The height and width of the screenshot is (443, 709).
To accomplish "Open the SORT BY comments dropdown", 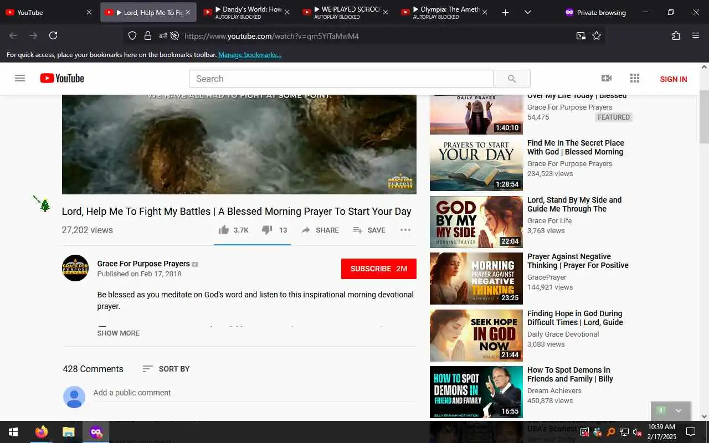I will (166, 369).
